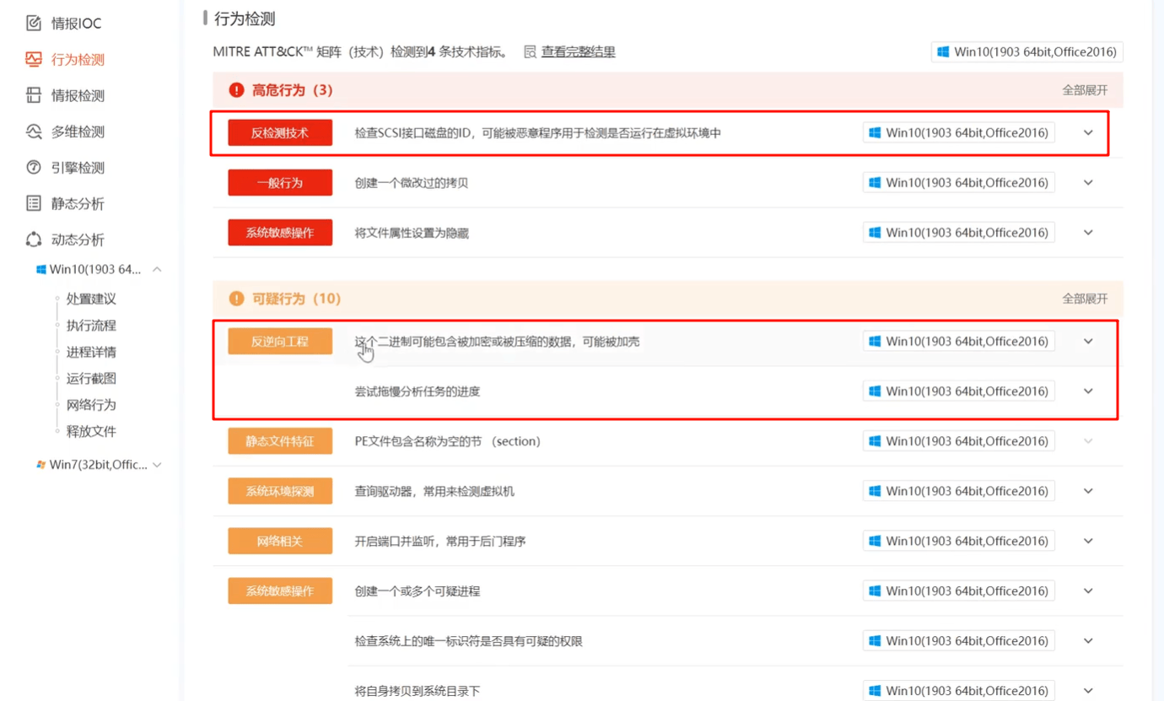Select 网络行为 in the sidebar tree

(91, 405)
